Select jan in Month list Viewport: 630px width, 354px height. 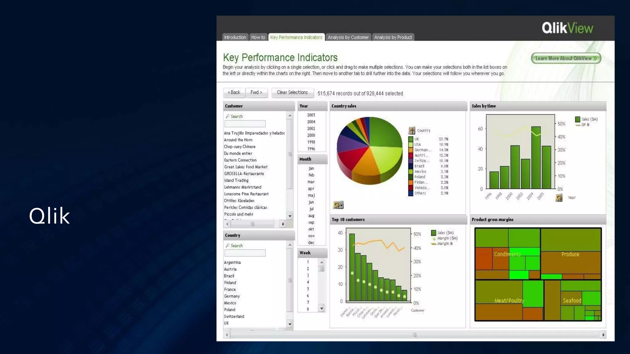coord(311,168)
